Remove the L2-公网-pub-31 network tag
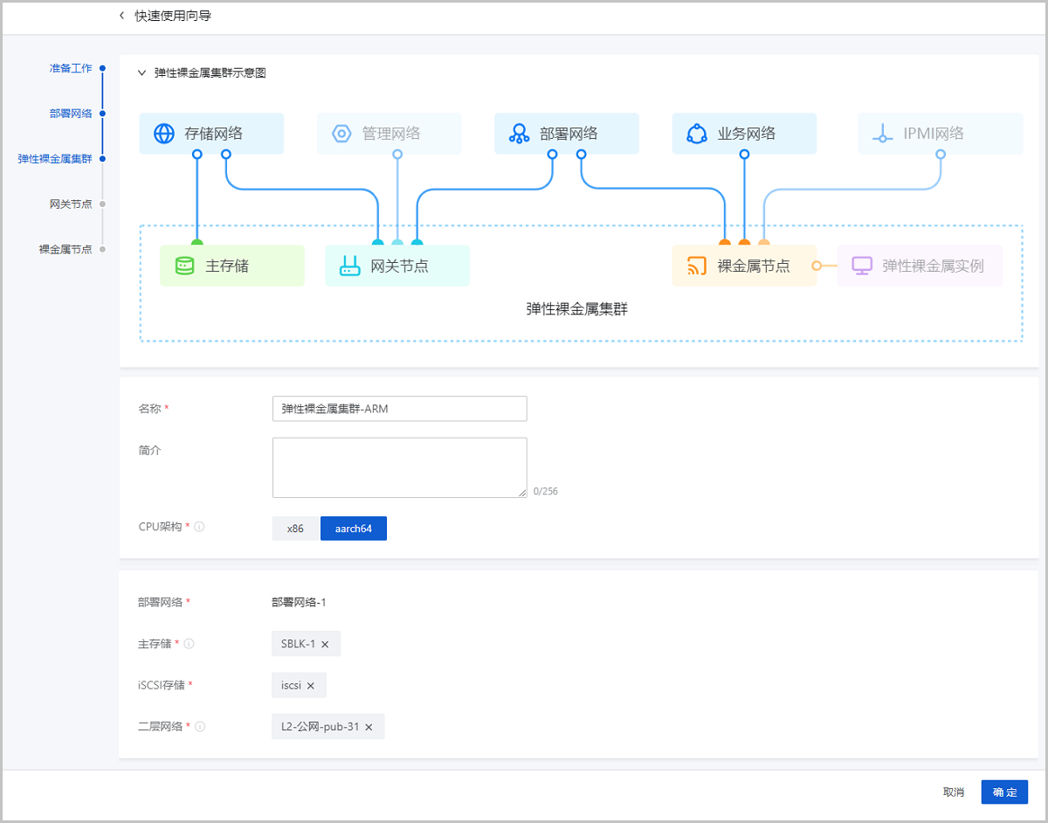This screenshot has height=823, width=1048. (369, 727)
